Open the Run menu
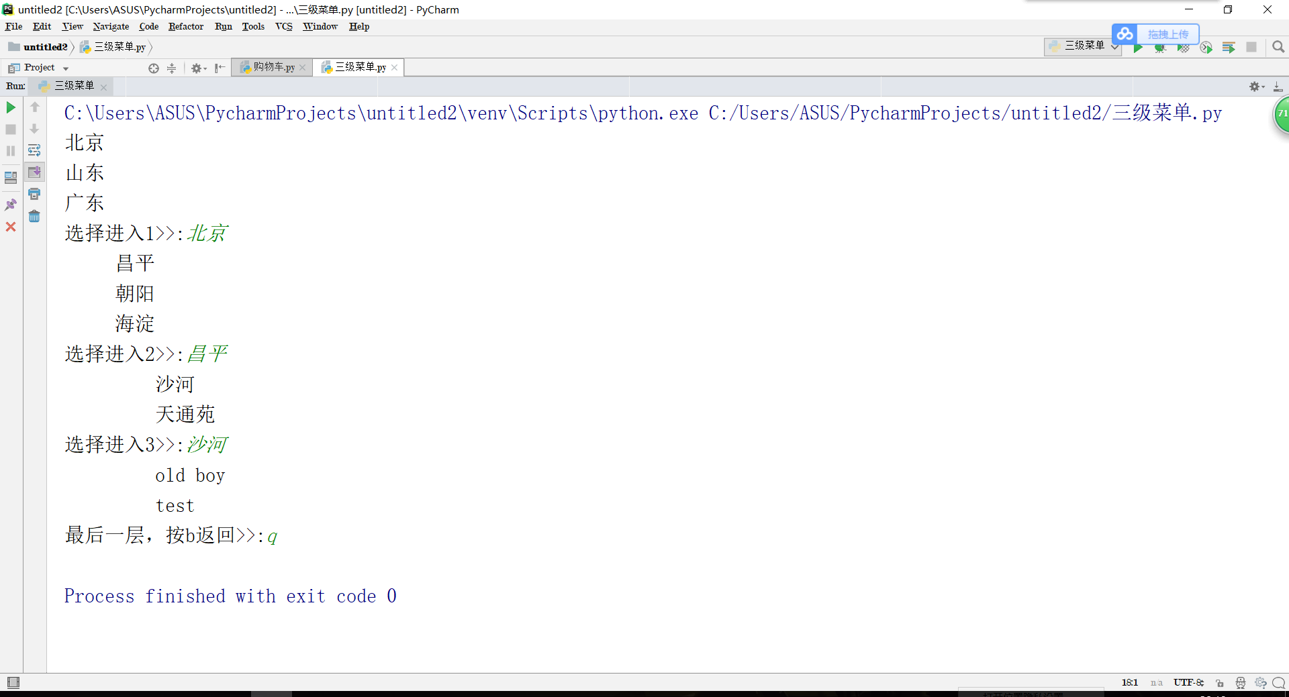 pyautogui.click(x=224, y=26)
